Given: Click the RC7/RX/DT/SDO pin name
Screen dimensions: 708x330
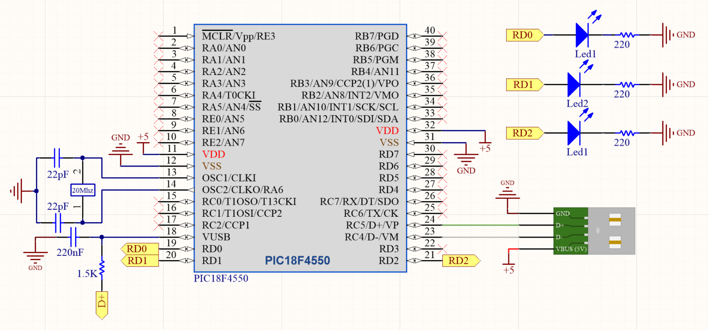Looking at the screenshot, I should pyautogui.click(x=360, y=202).
